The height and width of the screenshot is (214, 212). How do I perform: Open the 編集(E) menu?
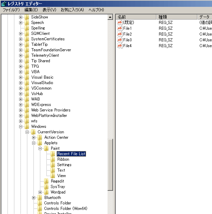(31, 10)
